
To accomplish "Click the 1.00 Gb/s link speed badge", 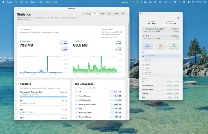I will (x=175, y=29).
